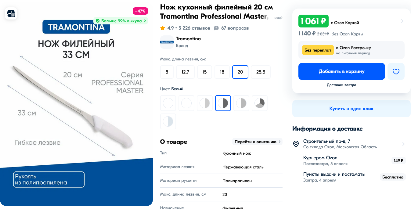The image size is (411, 209).
Task: Expand the delivery address Строительный пр-д chevron
Action: [x=403, y=144]
